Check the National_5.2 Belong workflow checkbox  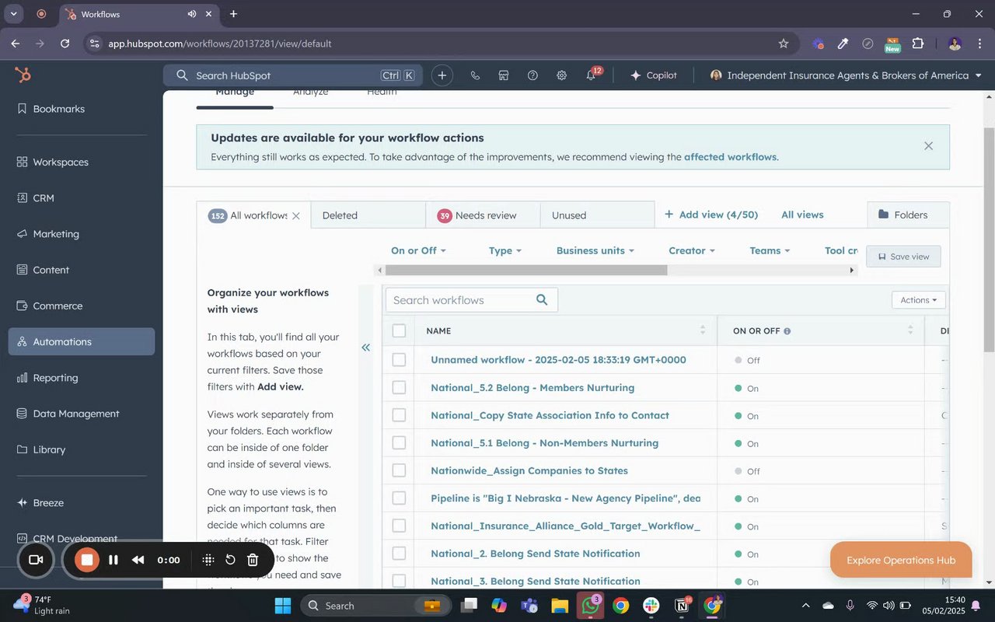[399, 387]
